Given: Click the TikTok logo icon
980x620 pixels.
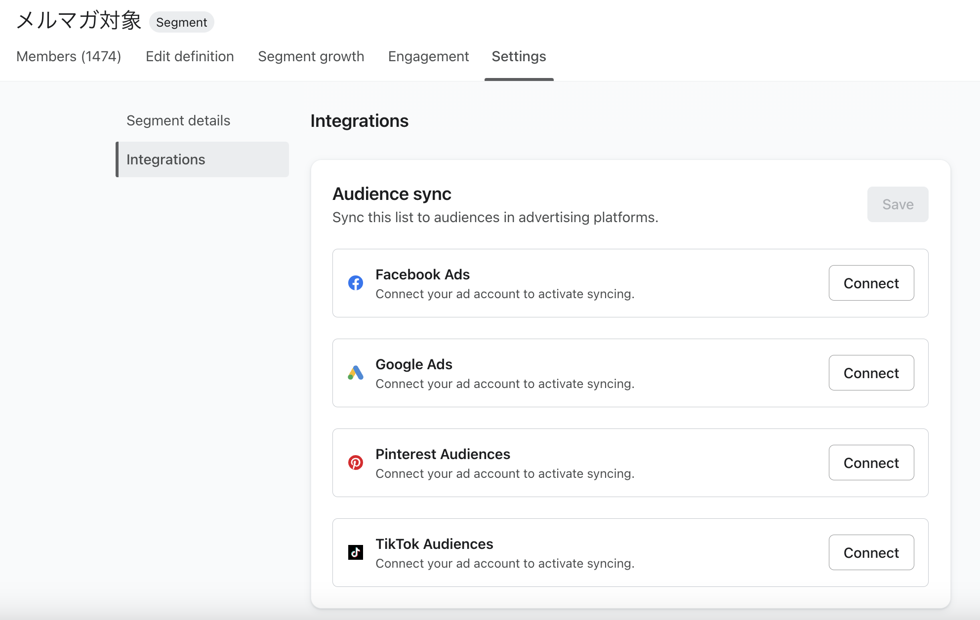Looking at the screenshot, I should pos(356,552).
